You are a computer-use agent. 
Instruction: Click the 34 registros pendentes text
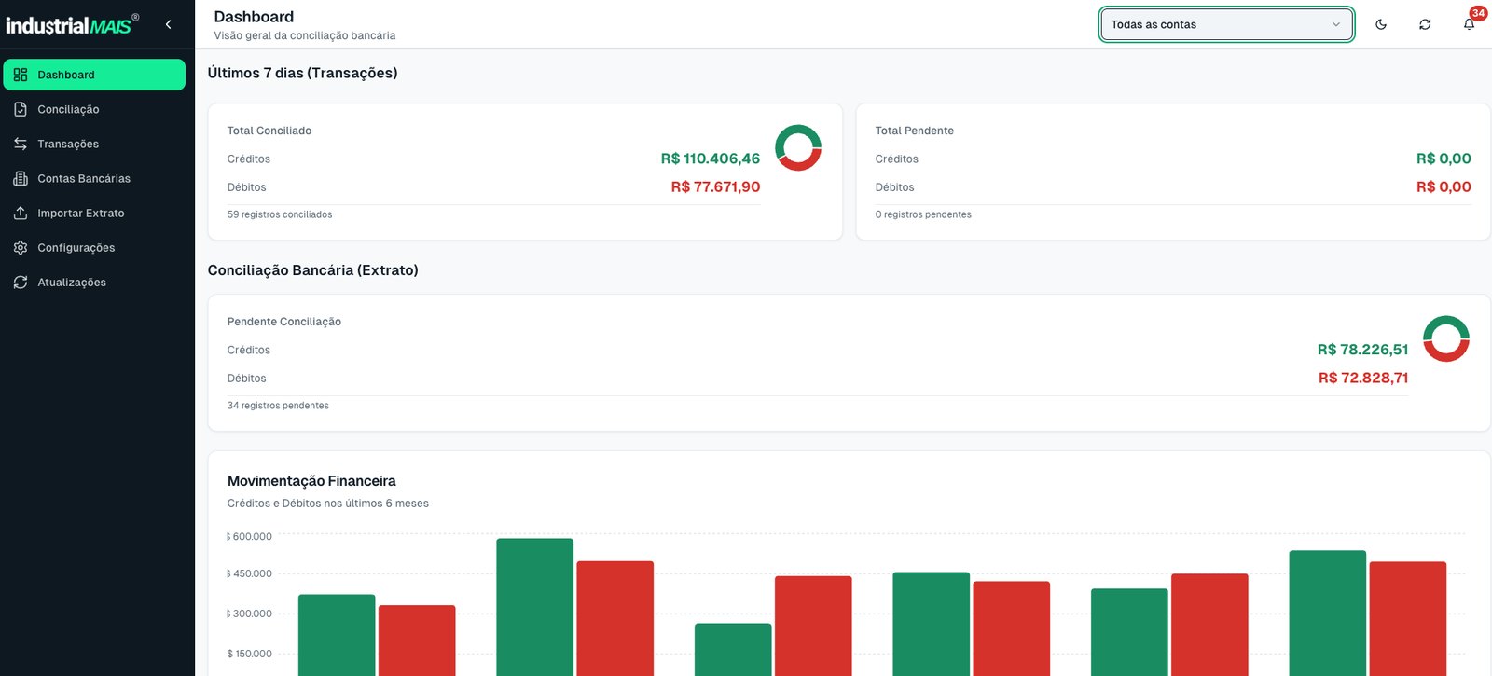[x=278, y=406]
